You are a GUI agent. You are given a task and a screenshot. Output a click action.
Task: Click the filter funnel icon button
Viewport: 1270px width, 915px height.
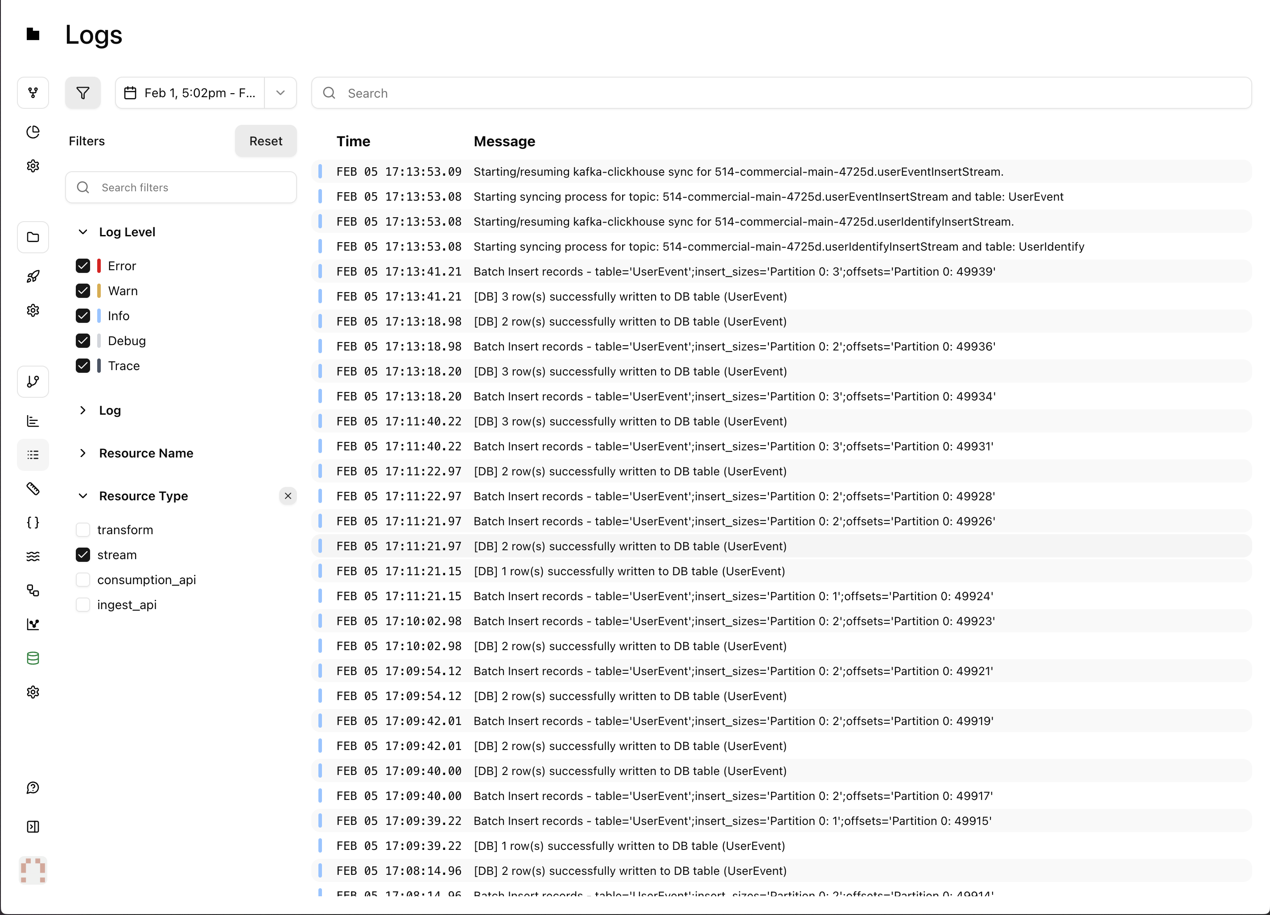[x=83, y=93]
